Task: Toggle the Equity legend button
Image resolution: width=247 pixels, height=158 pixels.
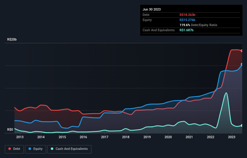Action: click(x=36, y=149)
